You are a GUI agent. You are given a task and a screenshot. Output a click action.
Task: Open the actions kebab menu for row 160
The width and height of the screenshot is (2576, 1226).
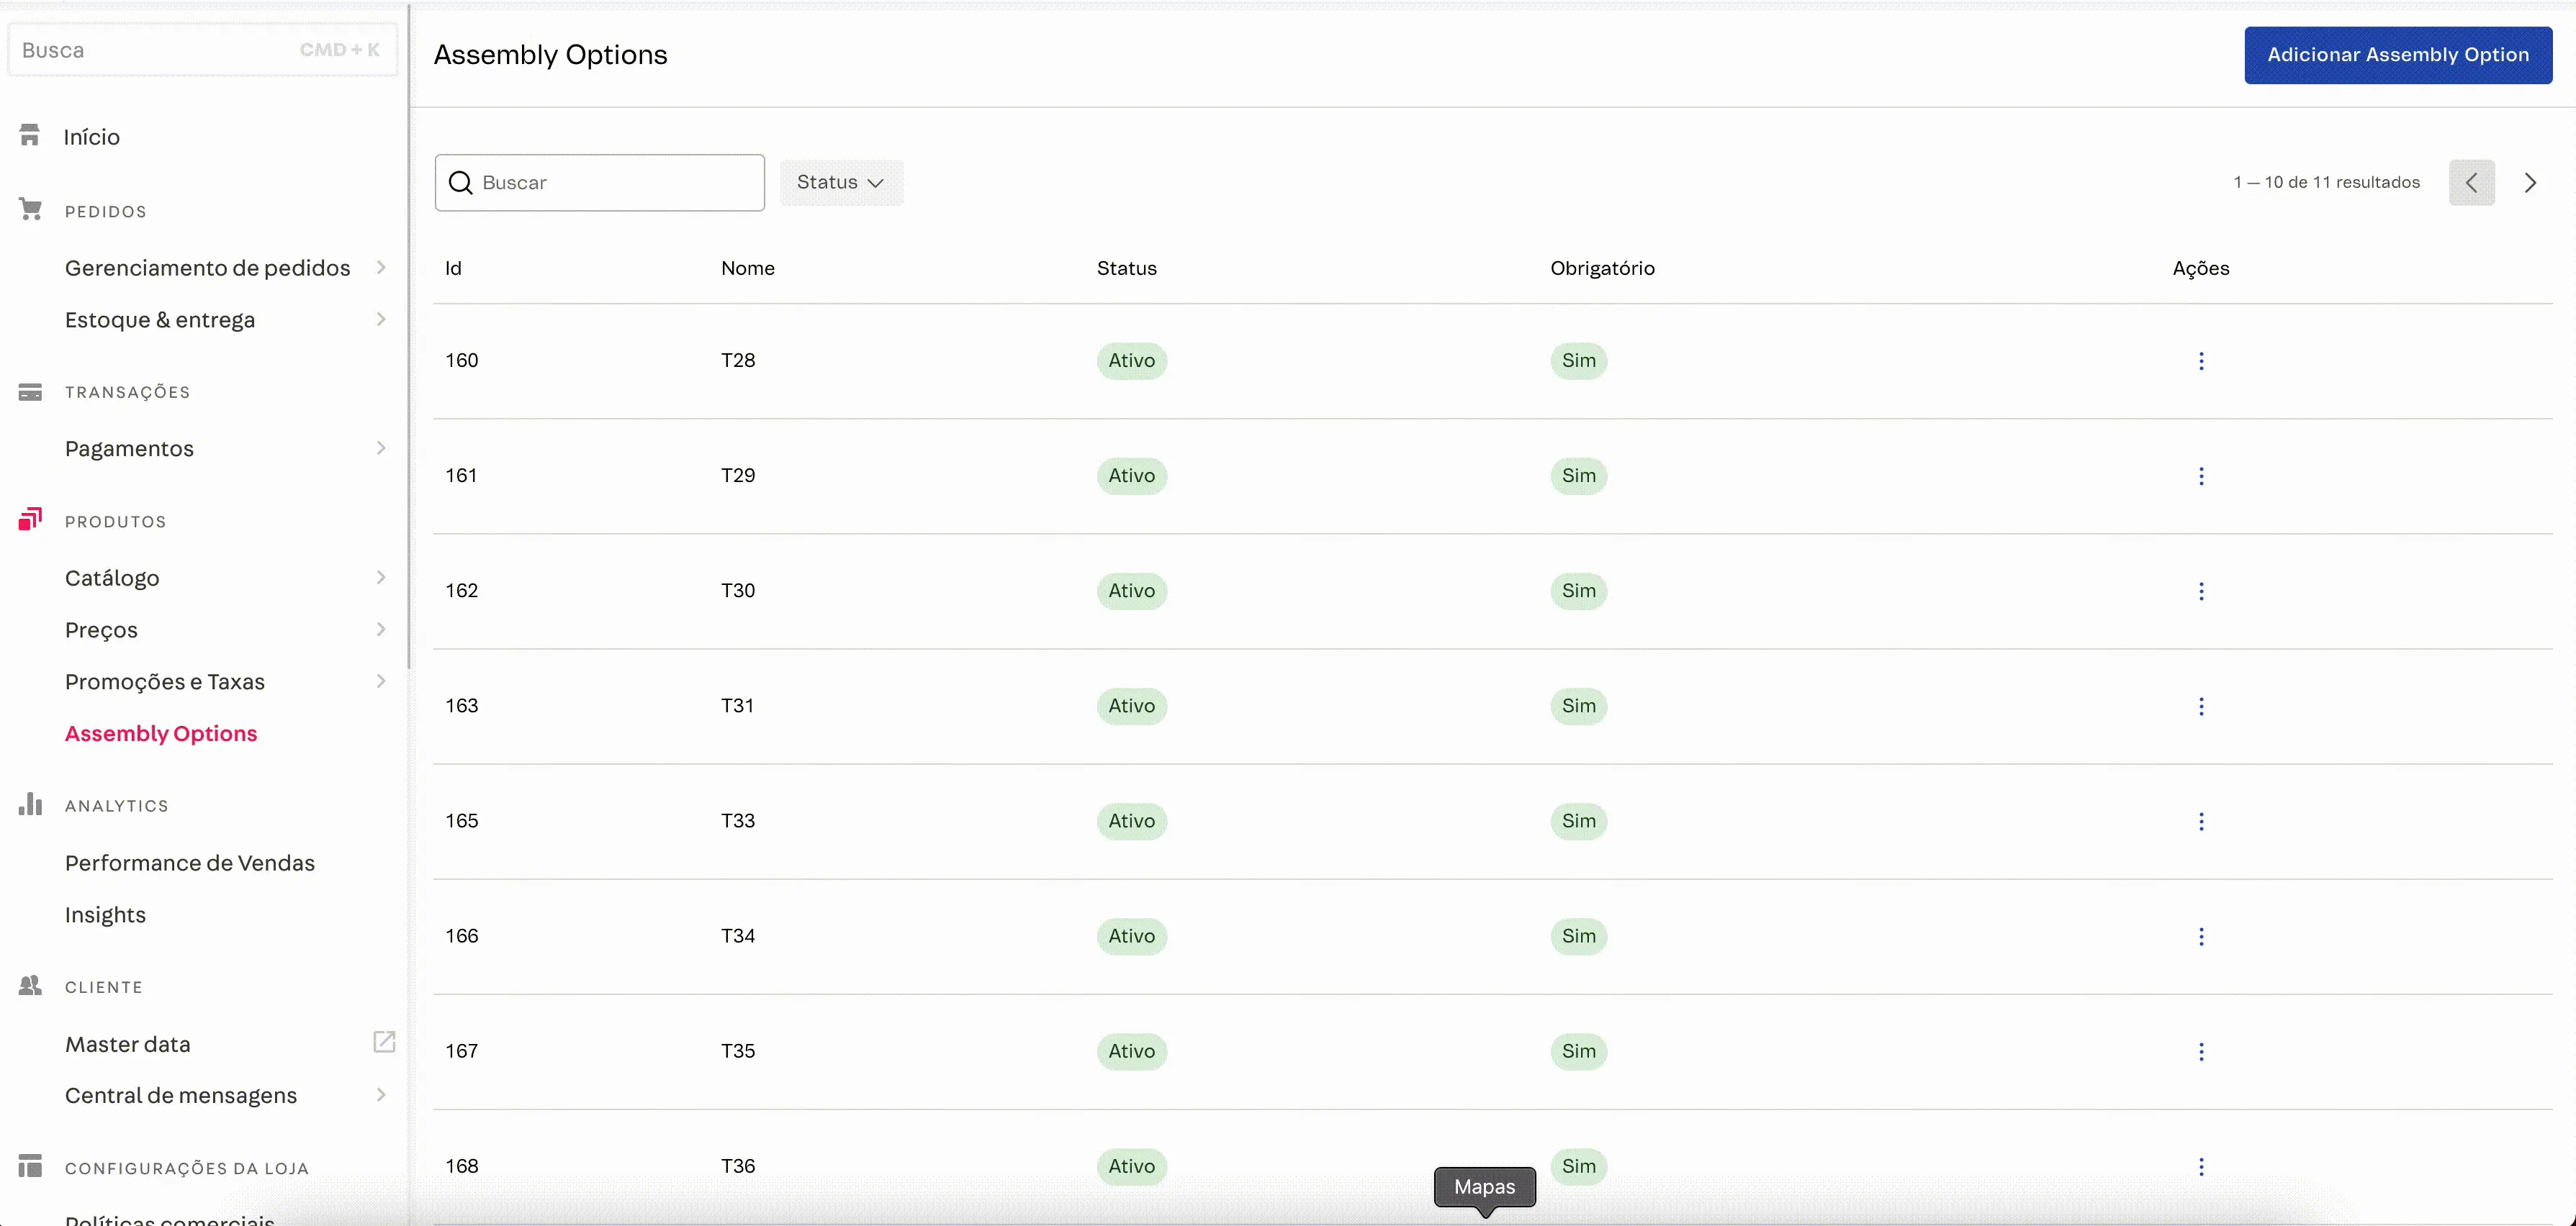tap(2201, 360)
